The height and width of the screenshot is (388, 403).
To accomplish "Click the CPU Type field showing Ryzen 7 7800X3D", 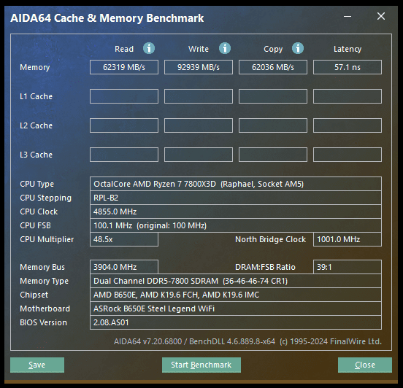I will coord(236,184).
